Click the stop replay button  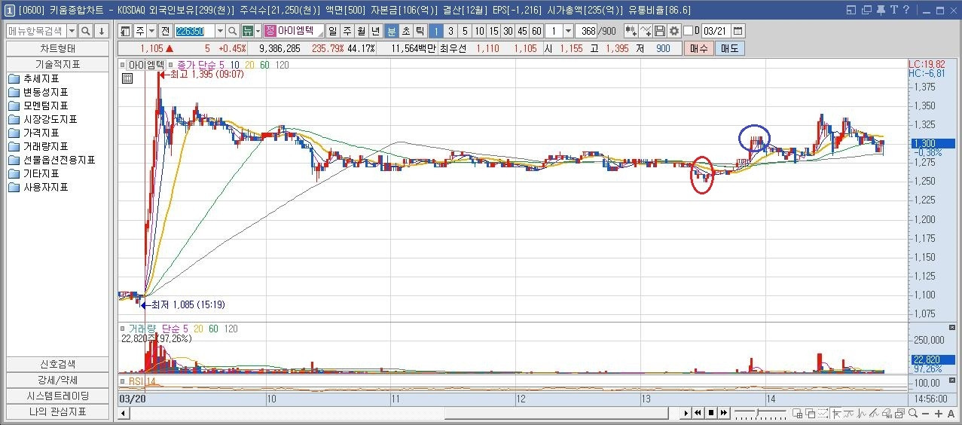click(x=711, y=413)
